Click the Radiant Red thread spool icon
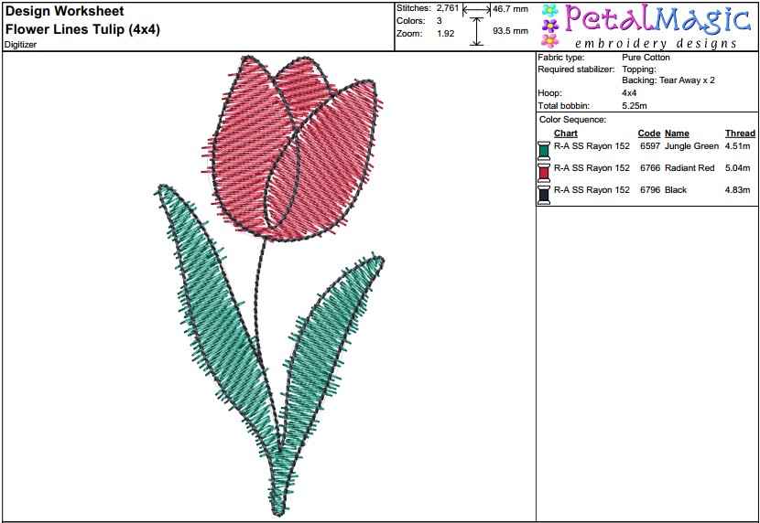 [544, 172]
